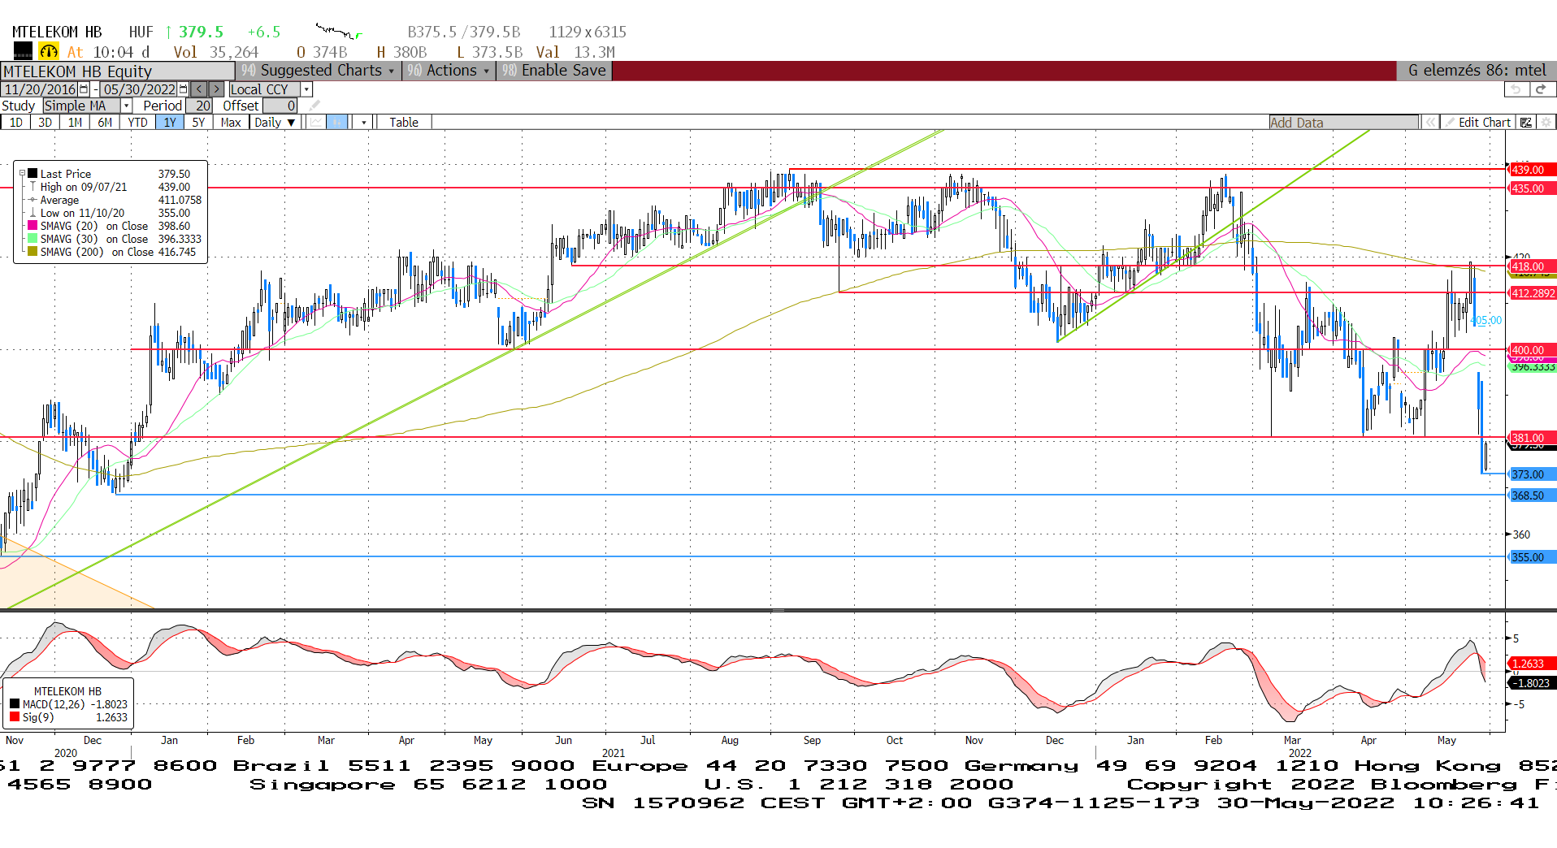Click the SMAVG (30) green color swatch
Image resolution: width=1557 pixels, height=848 pixels.
point(33,239)
